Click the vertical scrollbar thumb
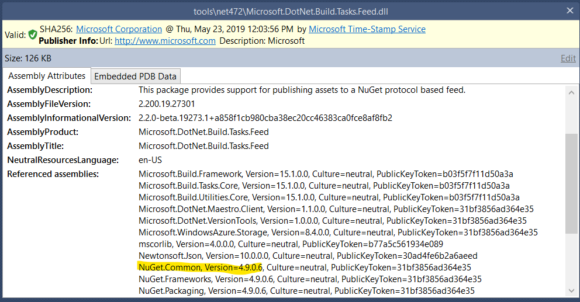Viewport: 580px width, 302px height. [x=571, y=184]
